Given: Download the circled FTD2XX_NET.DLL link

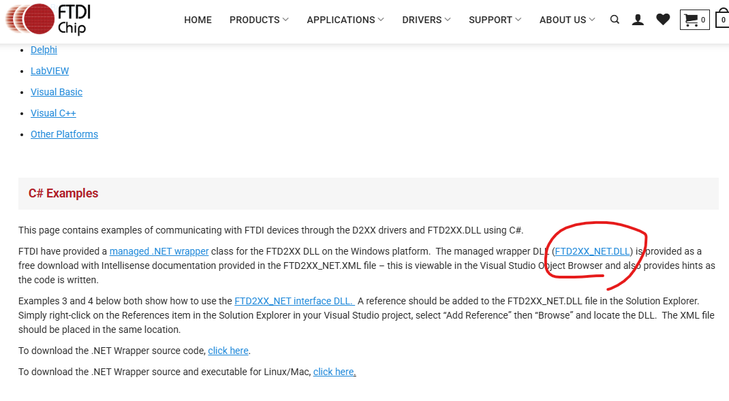Looking at the screenshot, I should pyautogui.click(x=592, y=251).
